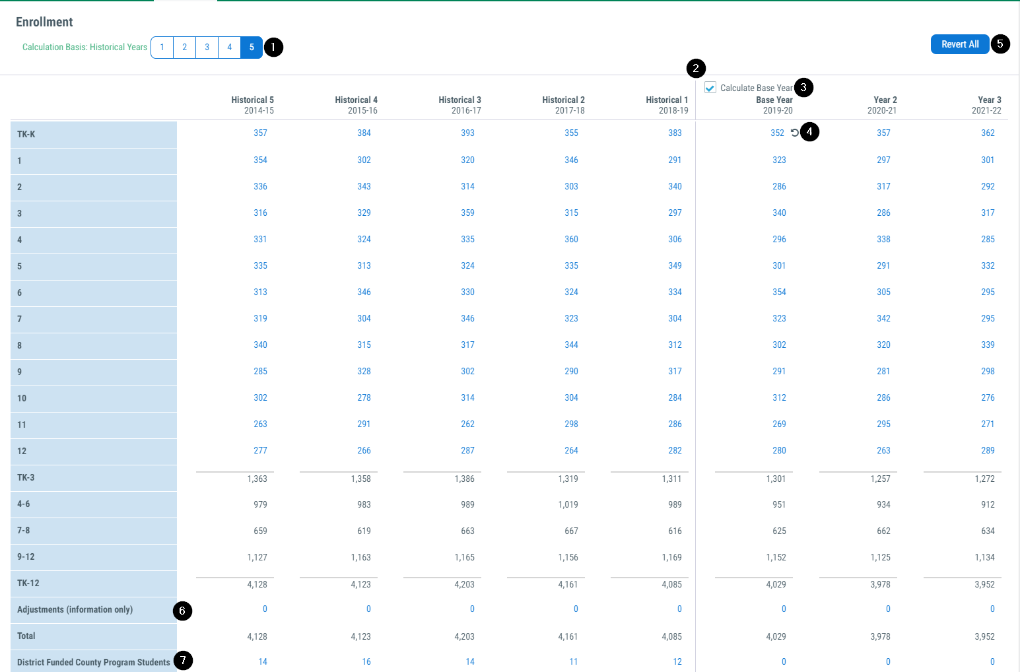Image resolution: width=1020 pixels, height=672 pixels.
Task: Click District Funded value 14 in 2014-15
Action: point(263,662)
